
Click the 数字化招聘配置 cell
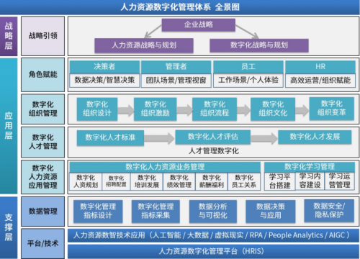pyautogui.click(x=116, y=181)
